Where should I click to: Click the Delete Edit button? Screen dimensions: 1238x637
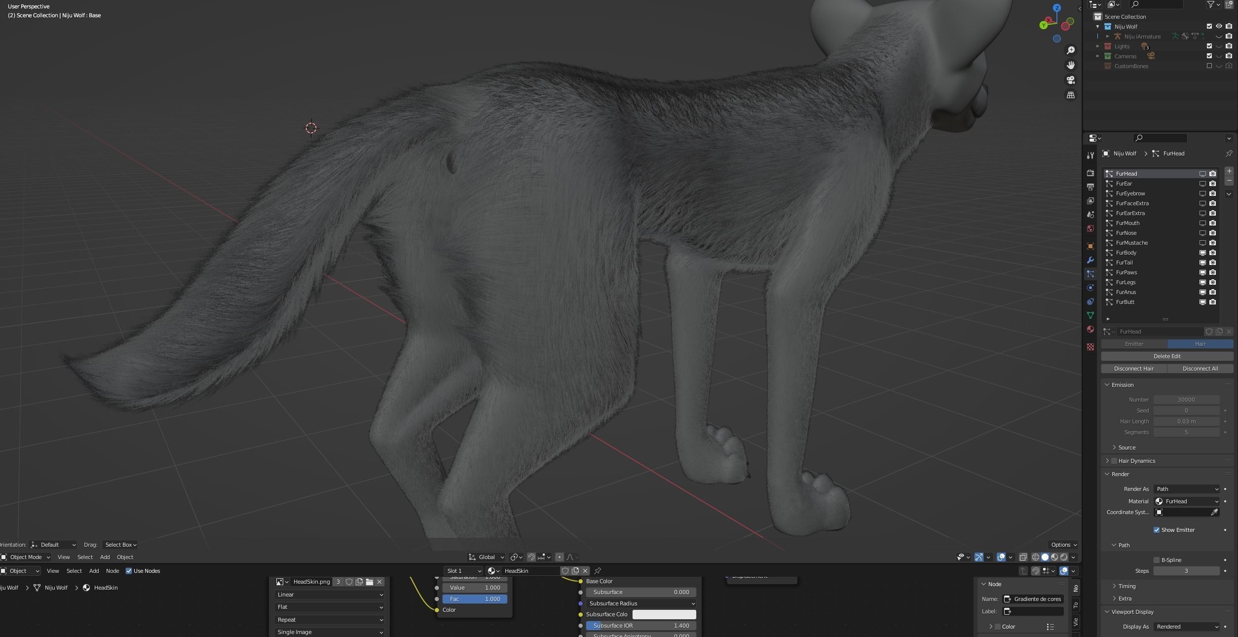click(x=1167, y=356)
